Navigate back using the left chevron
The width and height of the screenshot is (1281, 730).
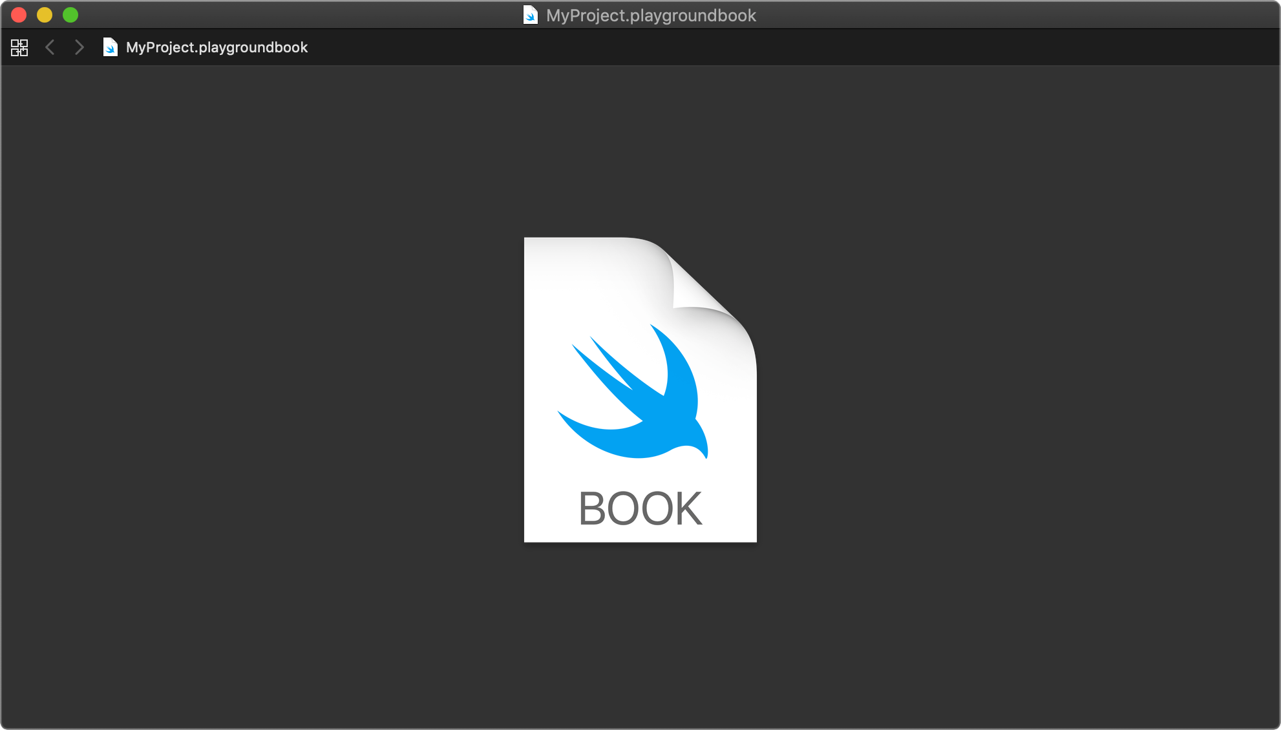tap(50, 47)
